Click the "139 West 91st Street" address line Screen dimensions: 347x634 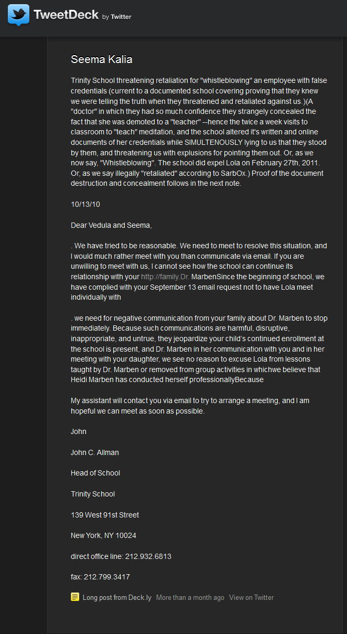click(105, 515)
